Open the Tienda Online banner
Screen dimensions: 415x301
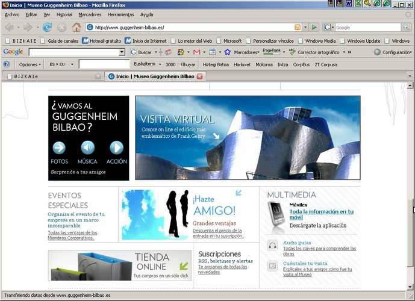120,265
